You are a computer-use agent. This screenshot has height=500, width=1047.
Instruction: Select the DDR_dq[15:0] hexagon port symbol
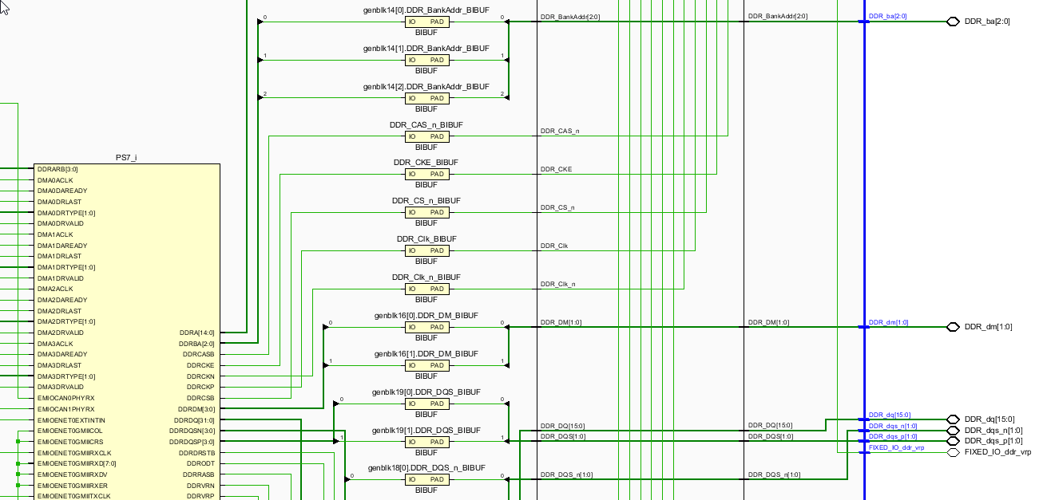click(952, 419)
